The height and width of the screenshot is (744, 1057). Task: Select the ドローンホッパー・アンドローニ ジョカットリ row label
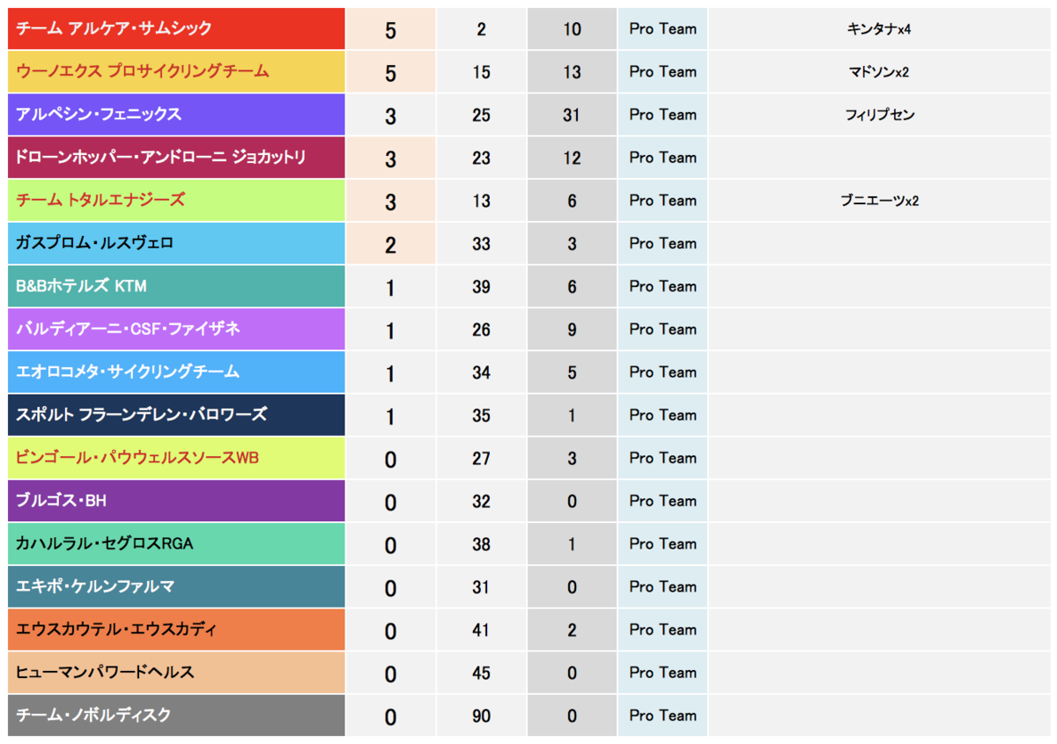[176, 158]
